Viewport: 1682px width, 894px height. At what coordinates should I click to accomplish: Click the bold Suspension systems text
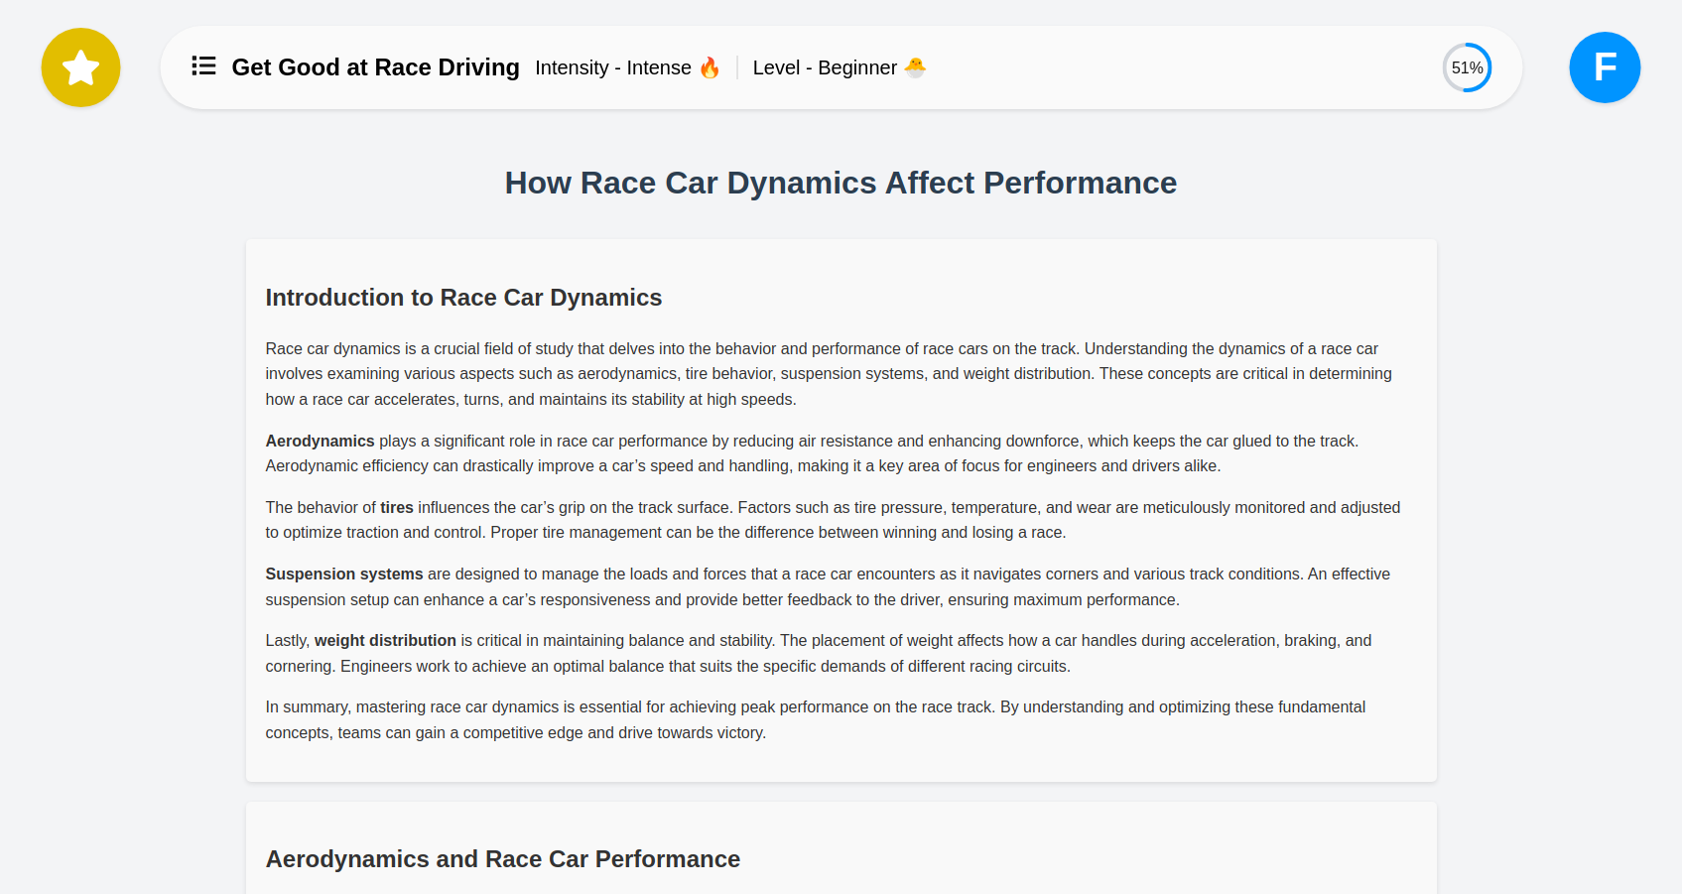click(344, 574)
